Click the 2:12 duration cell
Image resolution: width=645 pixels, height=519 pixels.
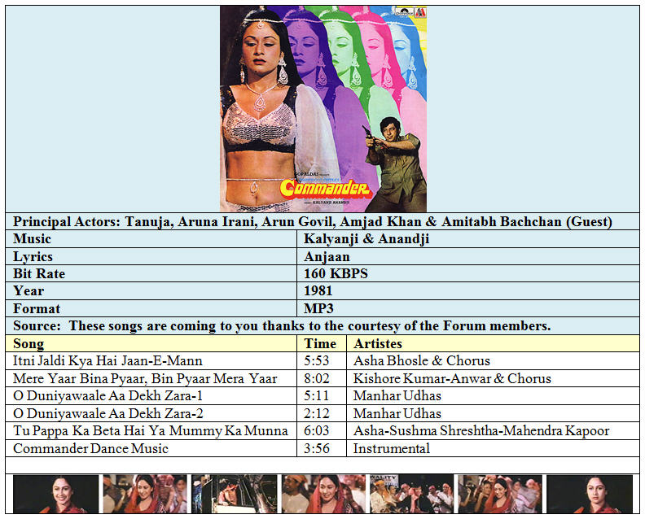coord(322,413)
